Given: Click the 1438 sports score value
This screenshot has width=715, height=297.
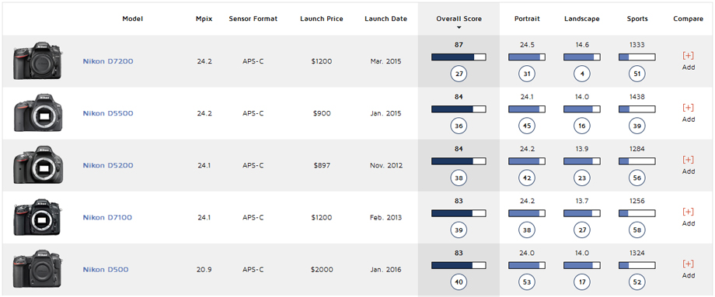Looking at the screenshot, I should pos(637,97).
